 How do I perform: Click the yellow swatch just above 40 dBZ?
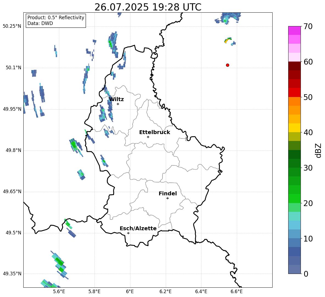(294, 128)
